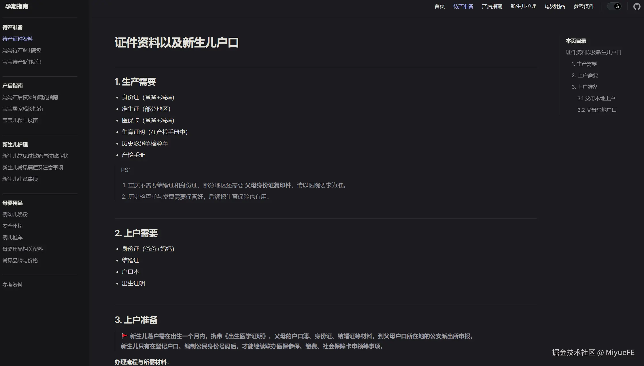Jump to 3.2 父母异地户口 in outline
The width and height of the screenshot is (644, 366).
click(597, 110)
